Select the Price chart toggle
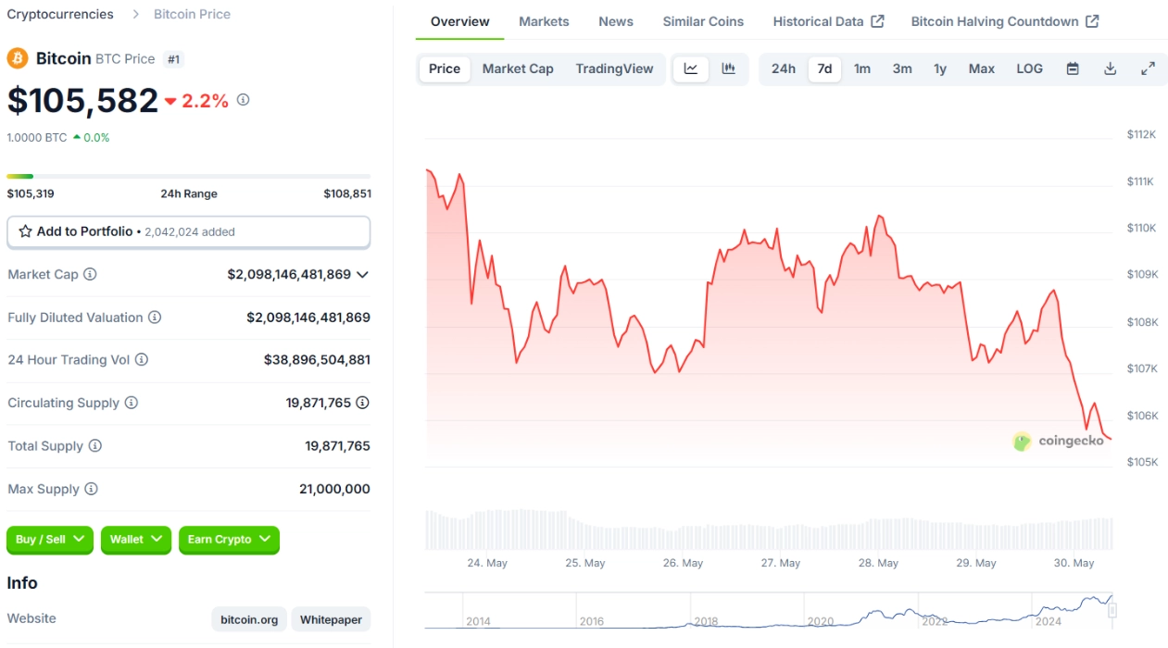The height and width of the screenshot is (648, 1168). coord(445,69)
